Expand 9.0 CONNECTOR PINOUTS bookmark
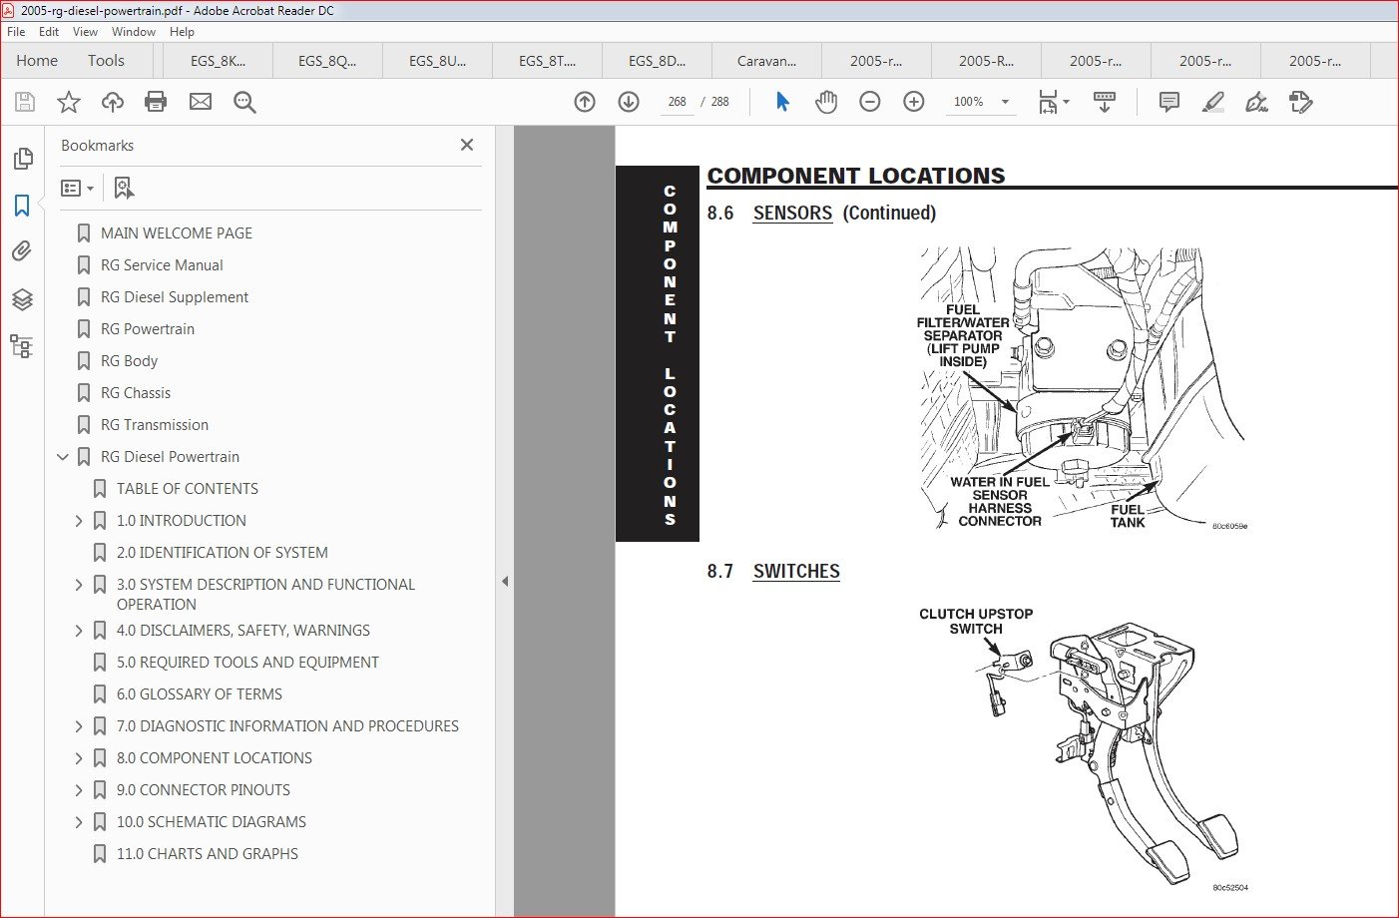The height and width of the screenshot is (918, 1399). 79,790
